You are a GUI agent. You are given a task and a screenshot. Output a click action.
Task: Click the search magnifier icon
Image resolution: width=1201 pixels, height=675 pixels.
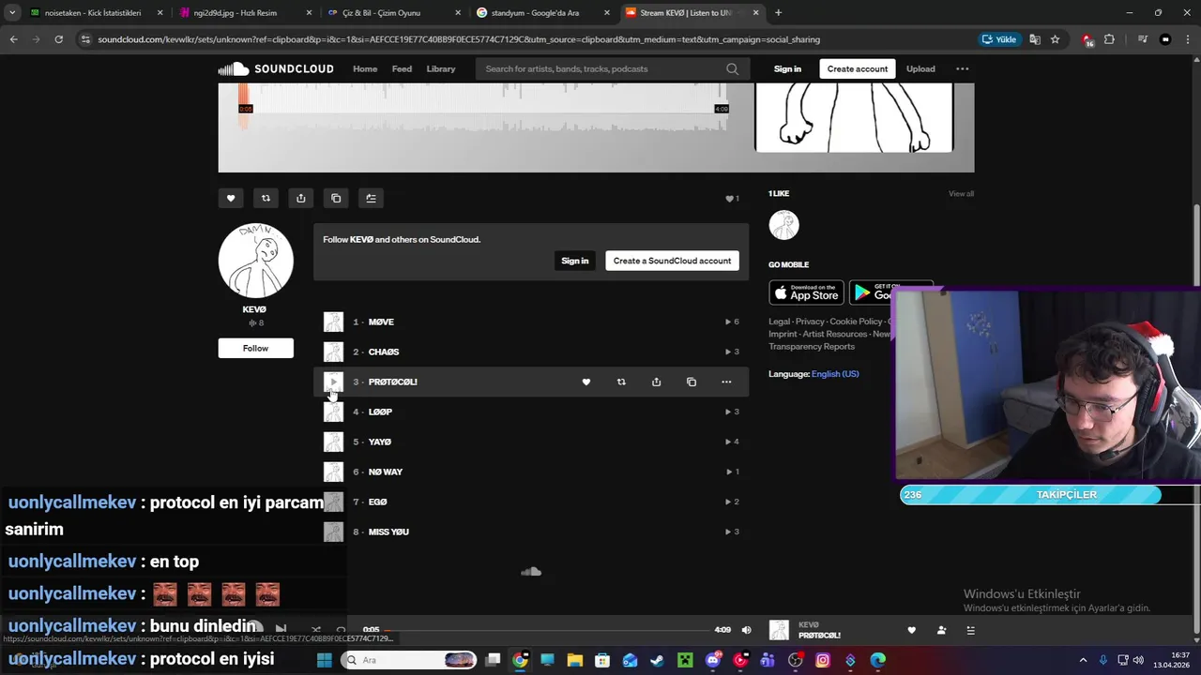pos(732,68)
